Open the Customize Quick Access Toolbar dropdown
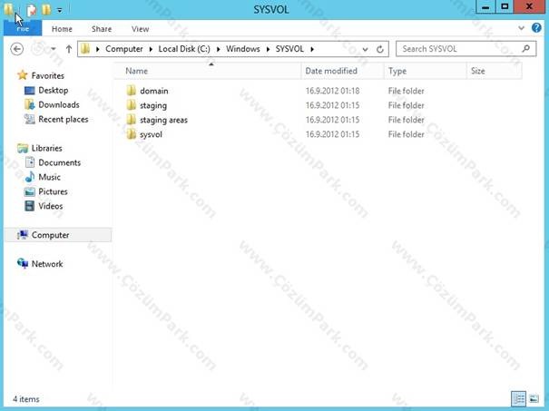 [60, 11]
